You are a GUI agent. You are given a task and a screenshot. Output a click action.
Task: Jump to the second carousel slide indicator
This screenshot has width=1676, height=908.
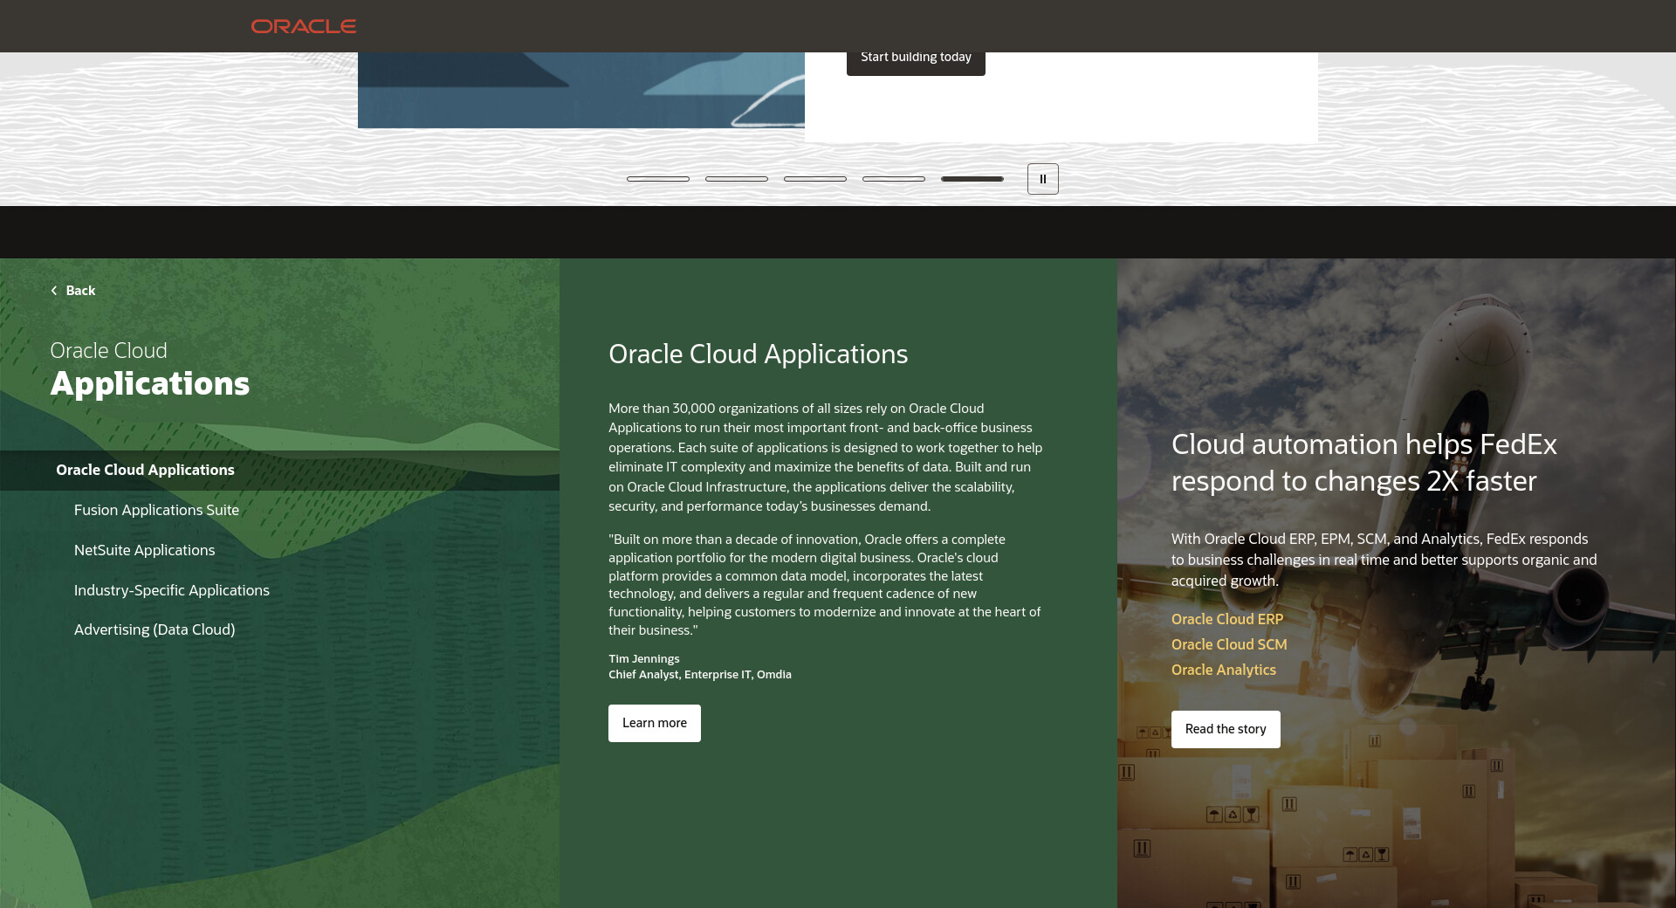click(737, 179)
